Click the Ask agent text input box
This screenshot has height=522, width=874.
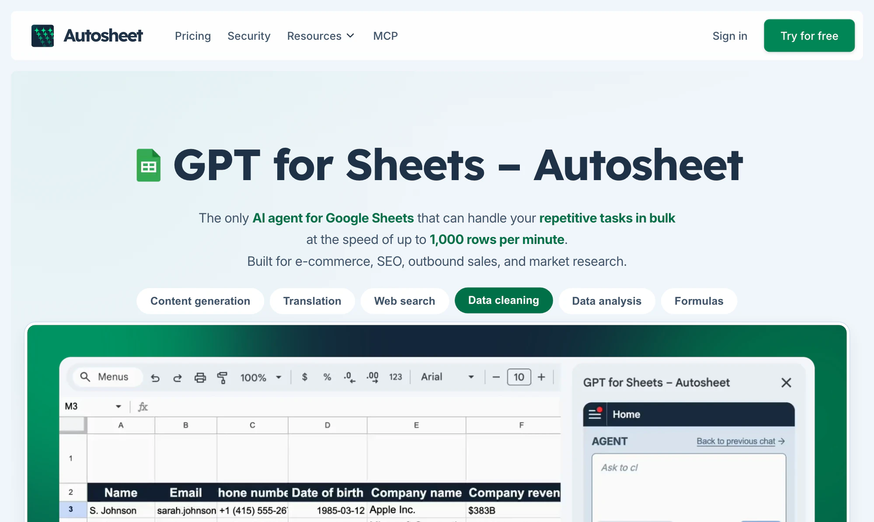coord(689,487)
